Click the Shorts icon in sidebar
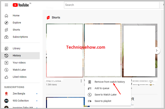 tap(6, 30)
